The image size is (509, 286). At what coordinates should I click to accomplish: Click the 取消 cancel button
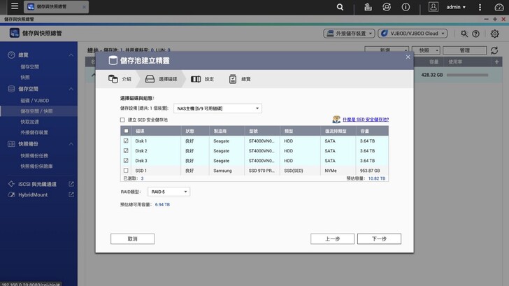[132, 238]
